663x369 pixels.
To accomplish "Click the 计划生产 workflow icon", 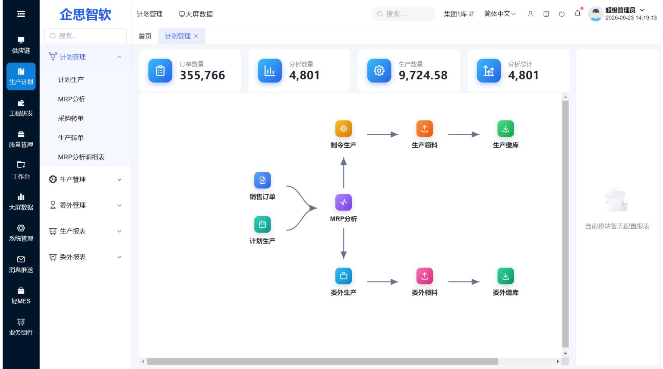I will click(x=262, y=224).
